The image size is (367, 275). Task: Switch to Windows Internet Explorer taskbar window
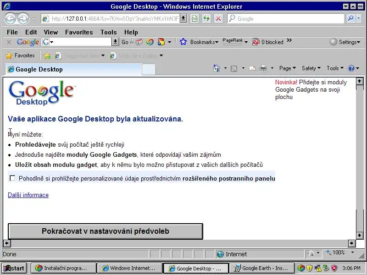130,268
